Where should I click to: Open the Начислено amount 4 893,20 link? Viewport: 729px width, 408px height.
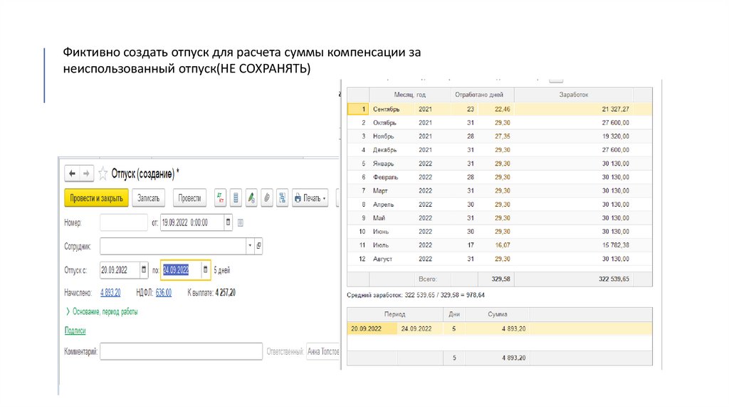coord(110,292)
